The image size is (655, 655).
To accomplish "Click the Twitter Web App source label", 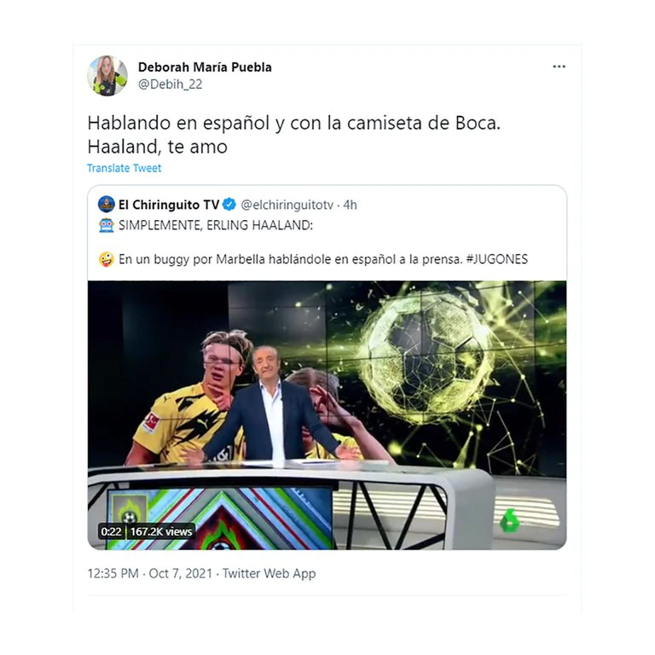I will tap(269, 573).
